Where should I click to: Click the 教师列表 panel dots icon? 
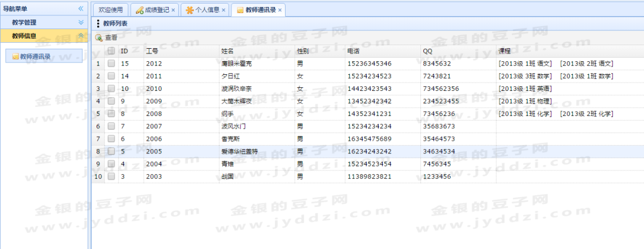[x=98, y=24]
